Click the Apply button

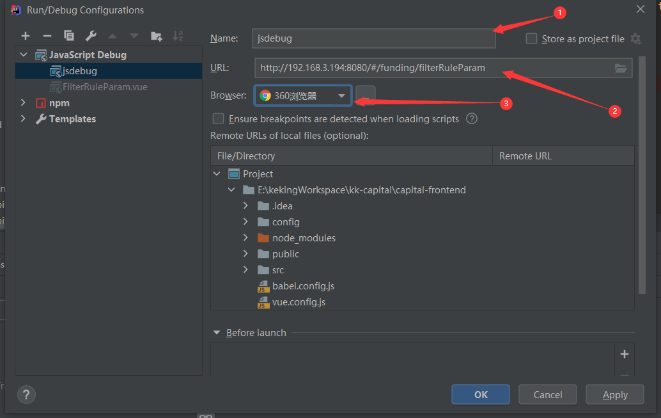point(615,395)
